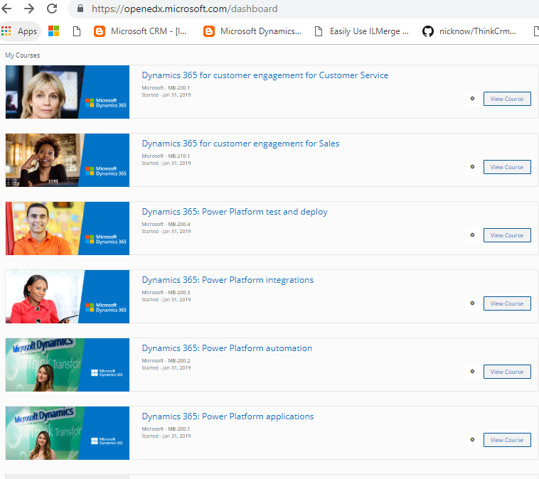Click the gear icon for Customer Service course
This screenshot has height=479, width=539.
(x=472, y=99)
